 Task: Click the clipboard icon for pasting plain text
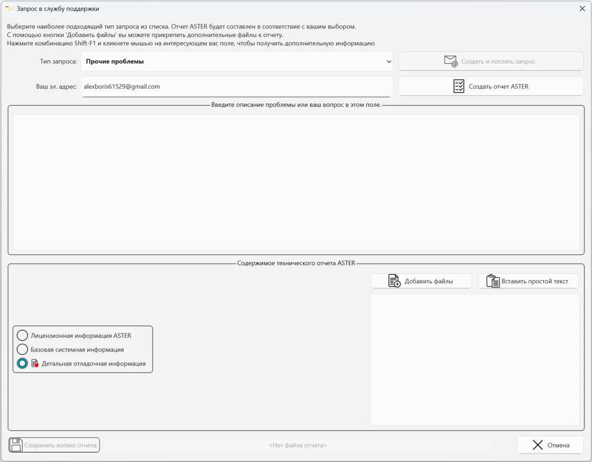coord(493,281)
